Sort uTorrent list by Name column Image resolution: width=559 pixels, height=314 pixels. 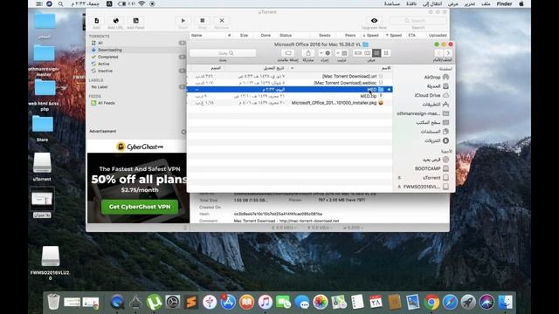tap(197, 35)
